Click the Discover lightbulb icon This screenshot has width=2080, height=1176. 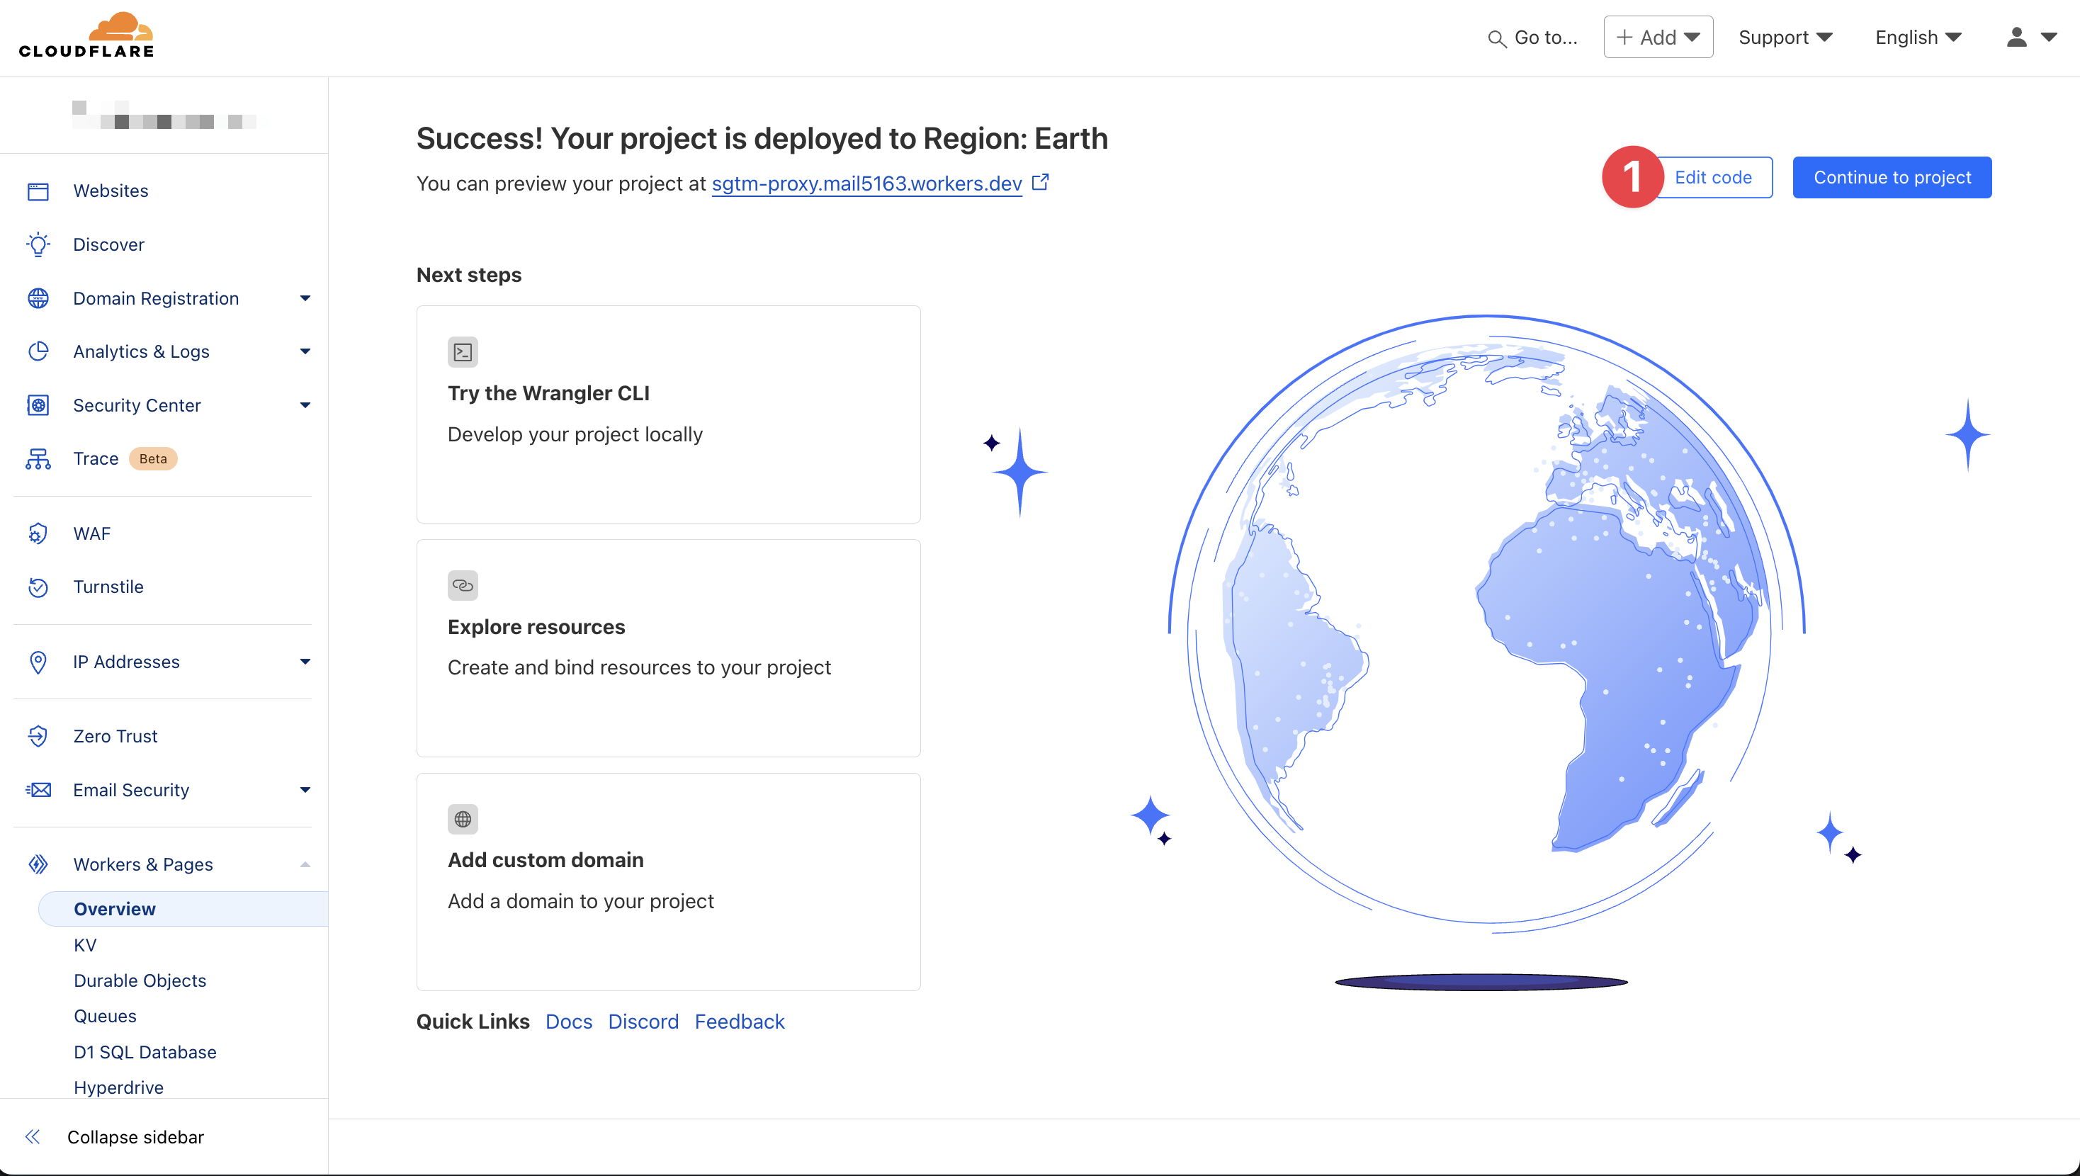point(38,244)
